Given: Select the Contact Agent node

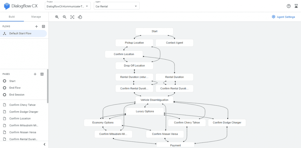Looking at the screenshot, I should click(175, 43).
